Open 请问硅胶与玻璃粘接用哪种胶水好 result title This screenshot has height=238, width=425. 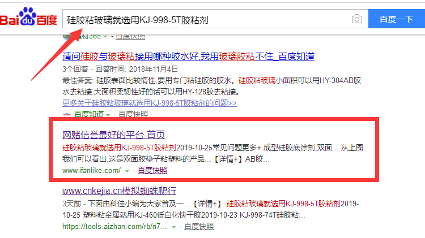(x=188, y=57)
